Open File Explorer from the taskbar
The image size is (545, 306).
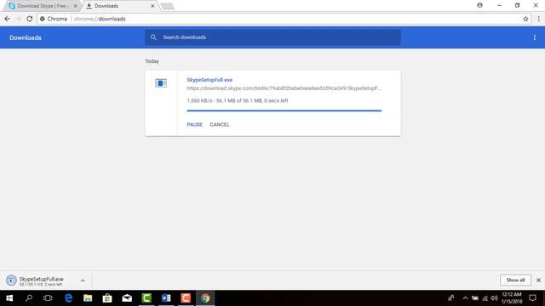pyautogui.click(x=88, y=298)
